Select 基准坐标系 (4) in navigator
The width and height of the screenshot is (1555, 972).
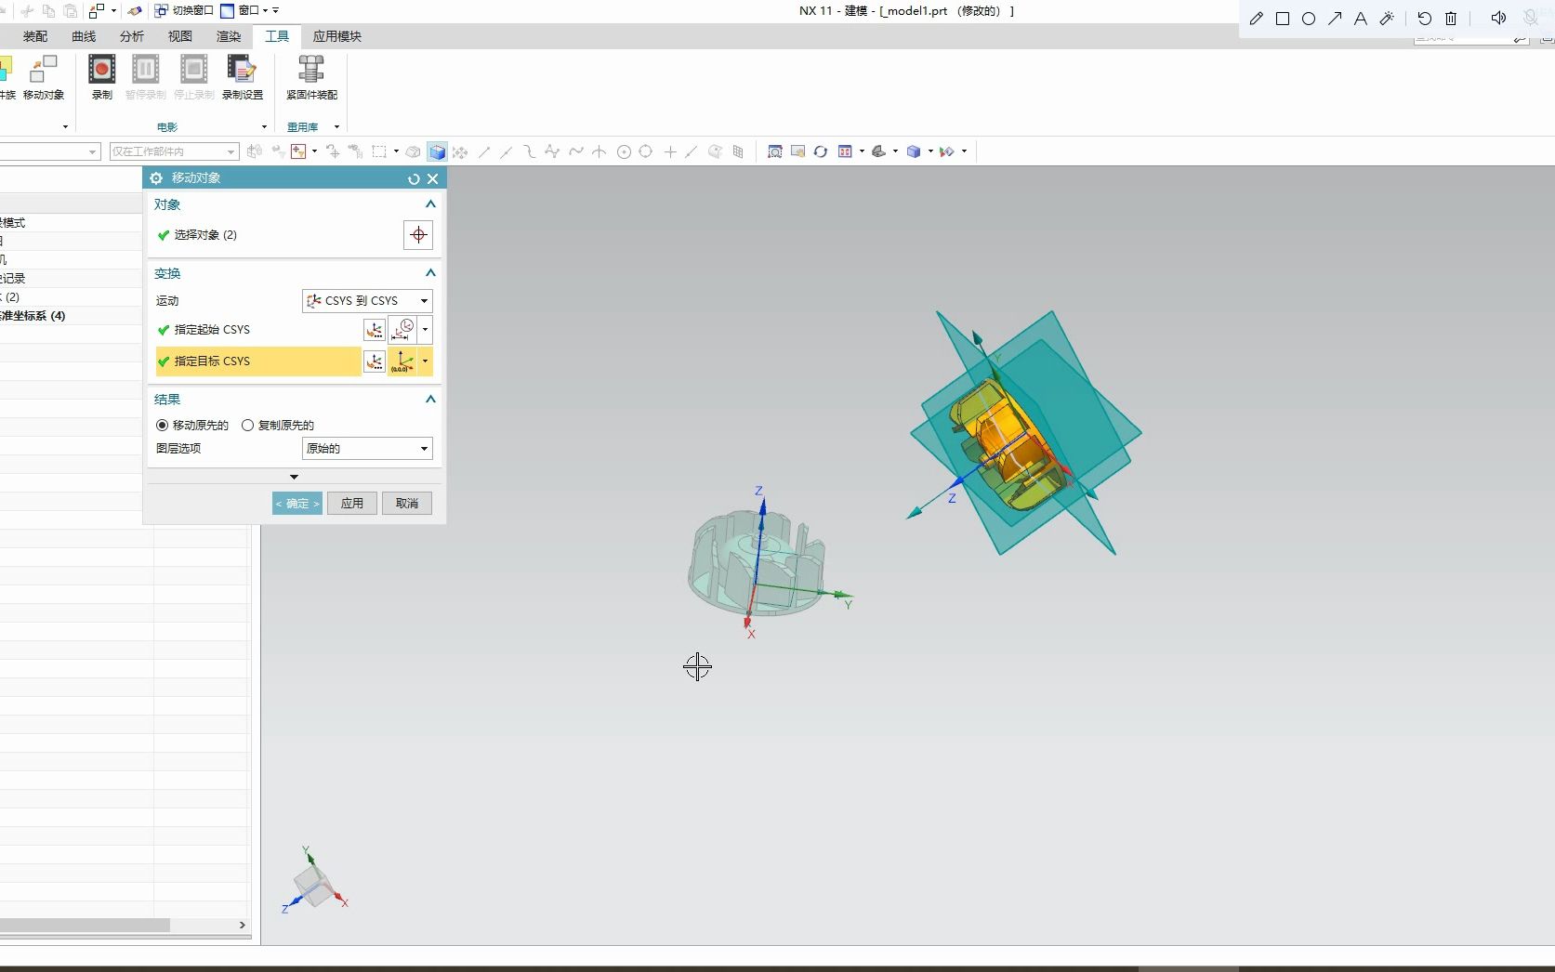tap(33, 316)
